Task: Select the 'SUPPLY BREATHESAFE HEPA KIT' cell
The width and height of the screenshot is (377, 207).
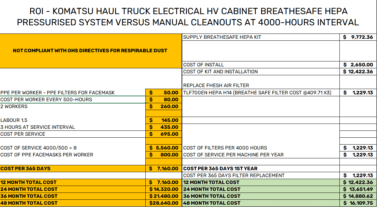Action: pos(261,37)
